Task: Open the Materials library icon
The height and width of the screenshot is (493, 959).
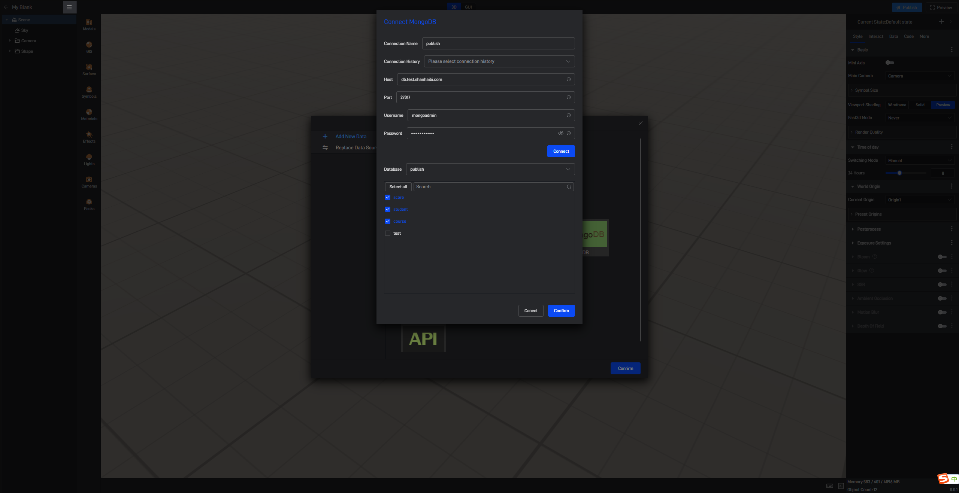Action: 89,115
